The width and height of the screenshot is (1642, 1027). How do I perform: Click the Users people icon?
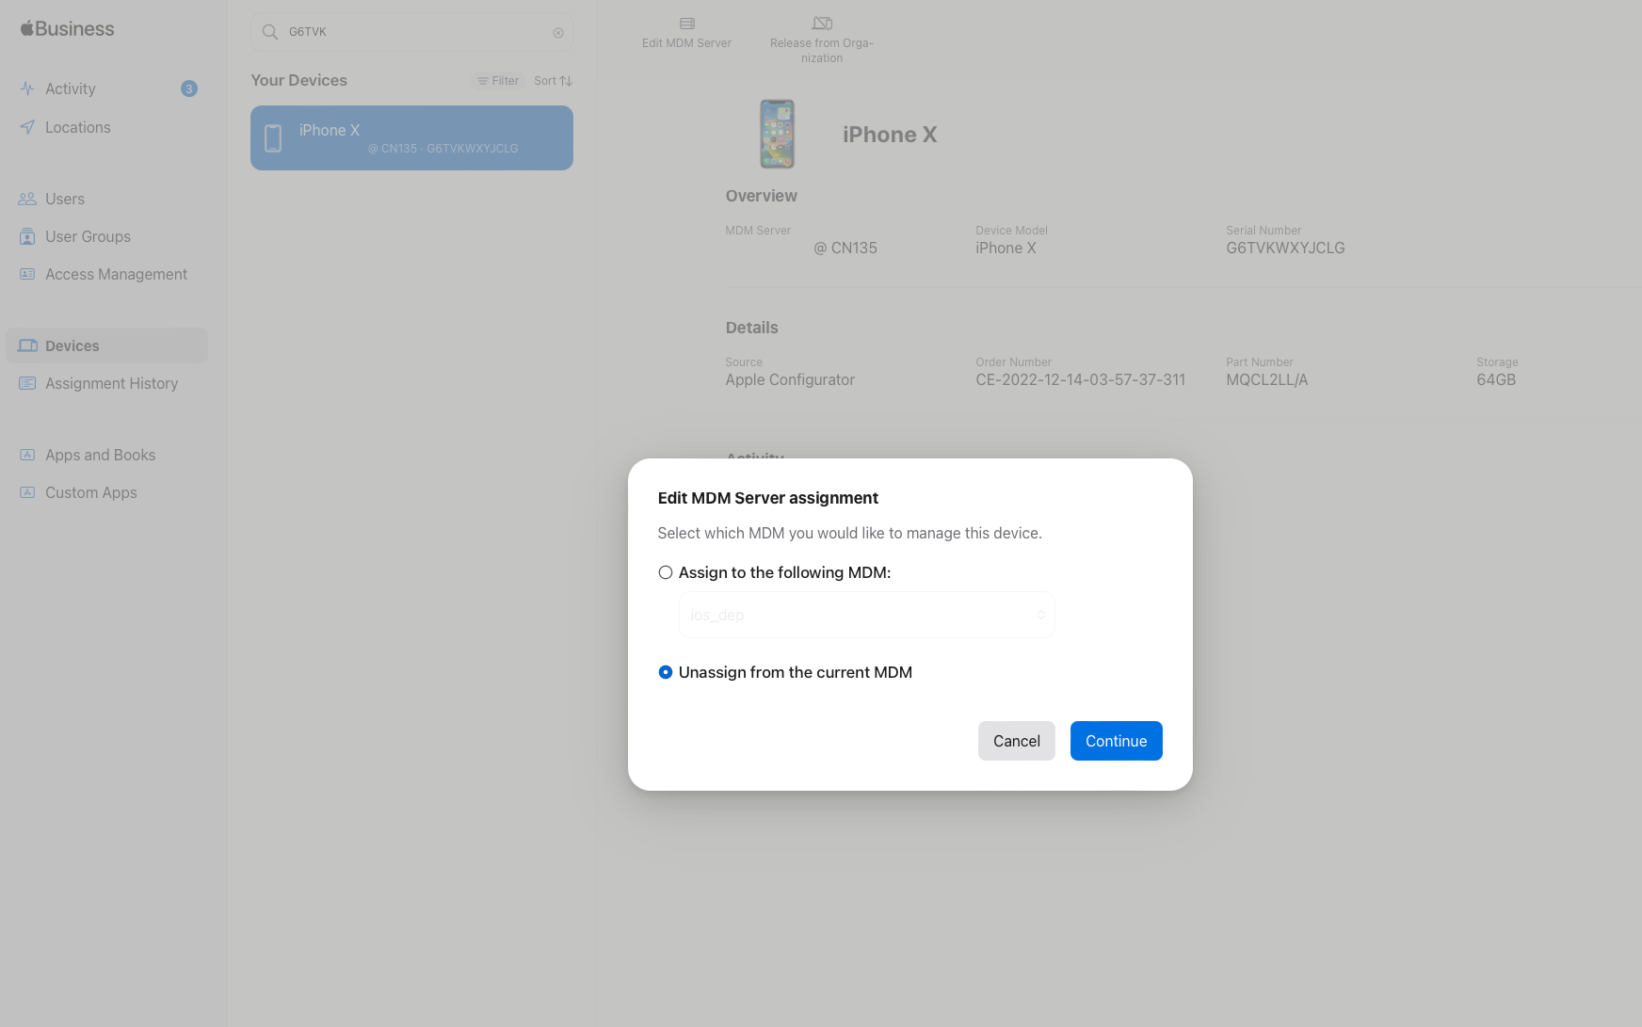(27, 199)
